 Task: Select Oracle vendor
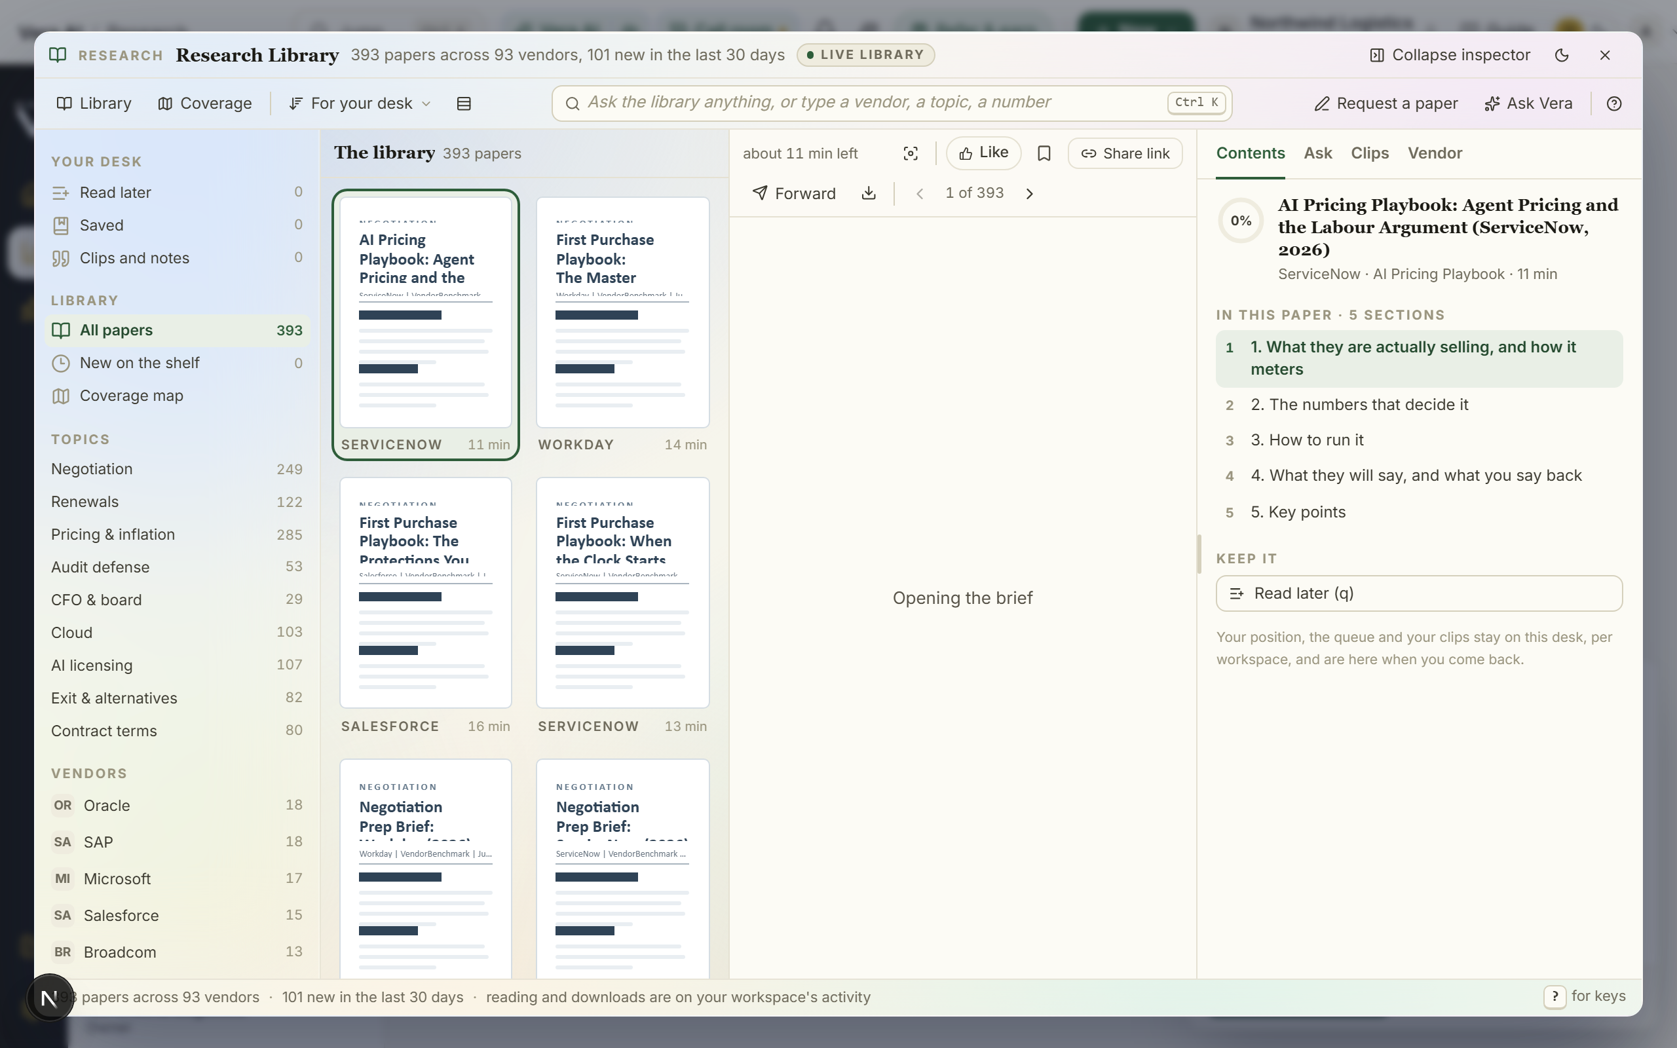177,806
